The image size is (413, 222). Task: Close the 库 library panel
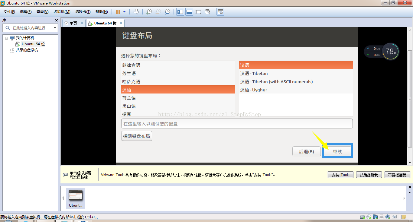(x=56, y=20)
